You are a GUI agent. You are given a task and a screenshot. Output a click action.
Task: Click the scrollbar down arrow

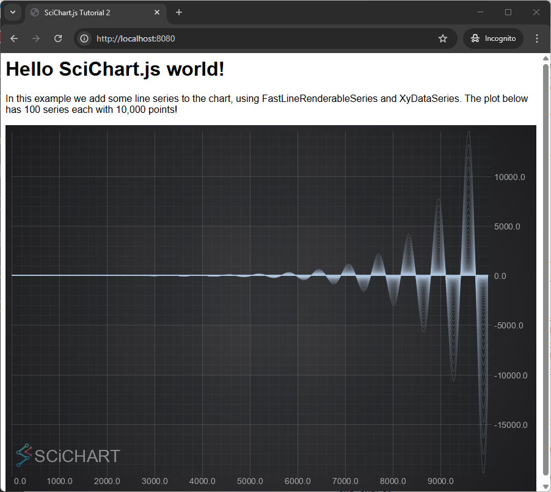546,487
